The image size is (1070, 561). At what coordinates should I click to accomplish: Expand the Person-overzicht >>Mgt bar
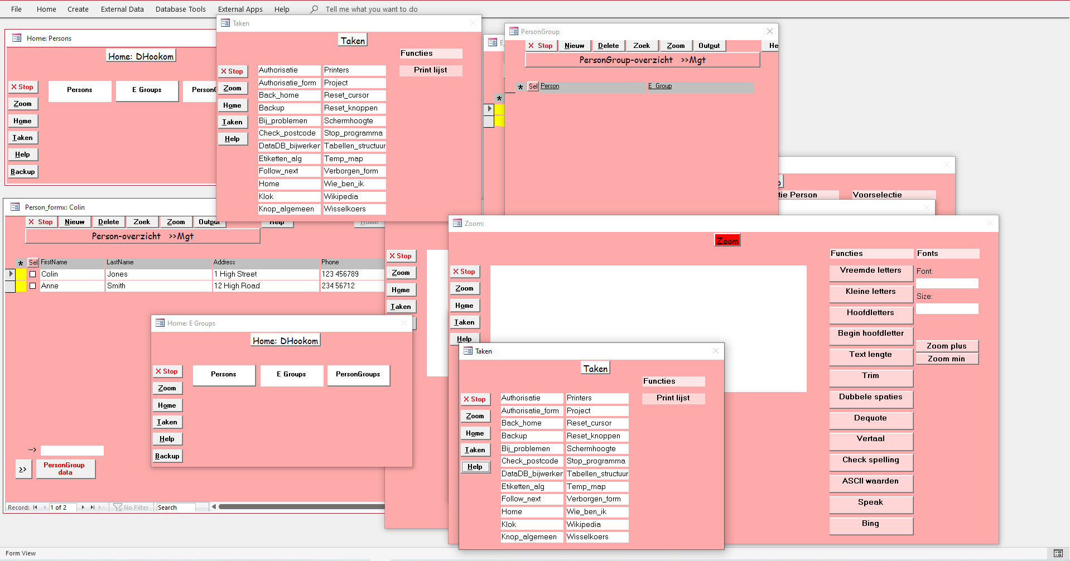coord(142,236)
